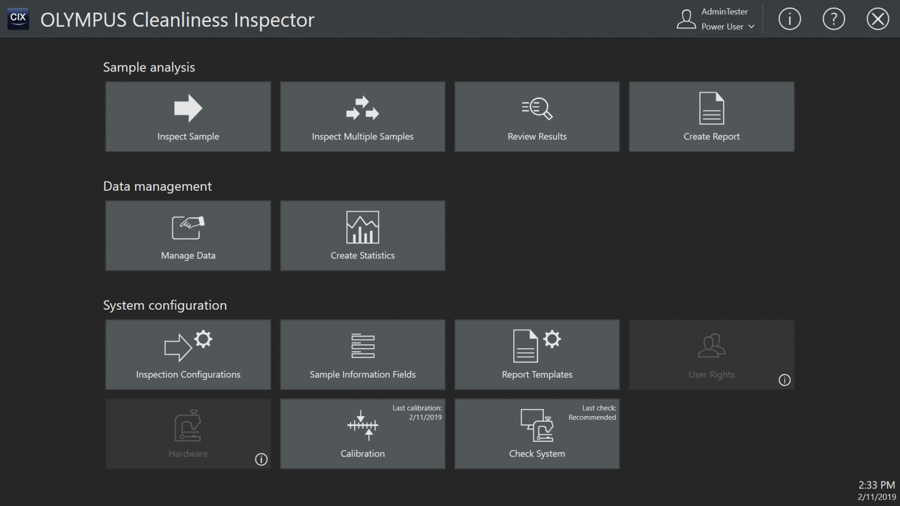Open Sample Information Fields tile
Viewport: 900px width, 506px height.
tap(362, 355)
